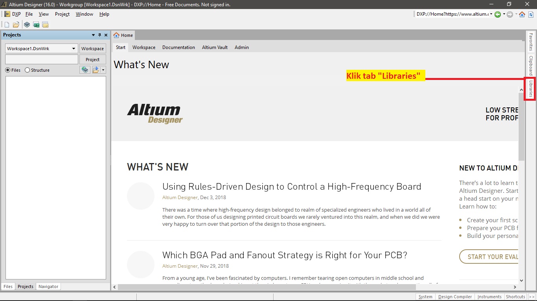537x301 pixels.
Task: Click the vertical scrollbar thumb
Action: point(521,127)
